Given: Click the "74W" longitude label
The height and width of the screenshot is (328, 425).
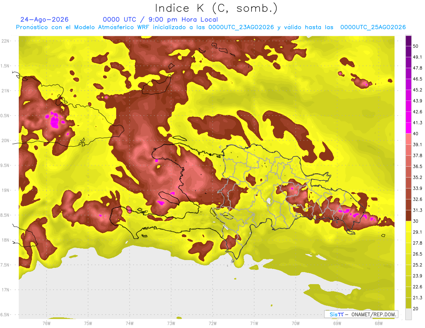Looking at the screenshot, I should pyautogui.click(x=130, y=323).
